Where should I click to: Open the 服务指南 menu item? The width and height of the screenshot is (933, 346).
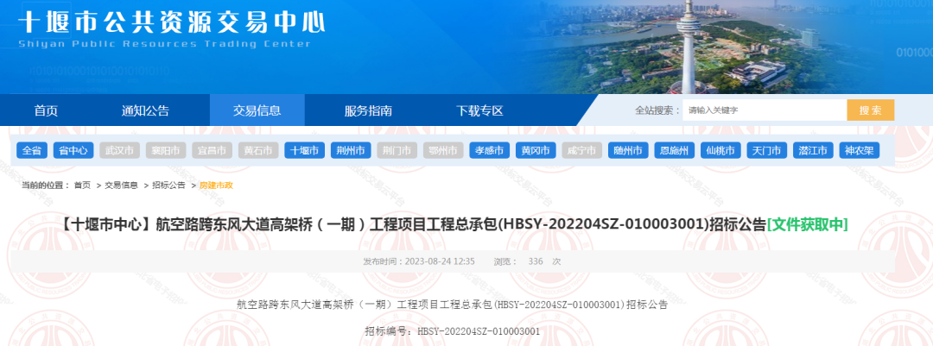coord(368,110)
